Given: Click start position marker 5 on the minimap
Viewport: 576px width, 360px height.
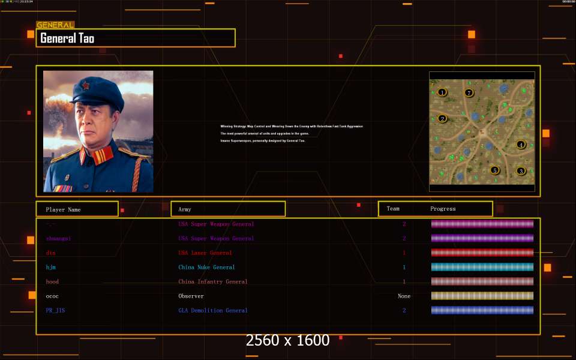Looking at the screenshot, I should [495, 170].
